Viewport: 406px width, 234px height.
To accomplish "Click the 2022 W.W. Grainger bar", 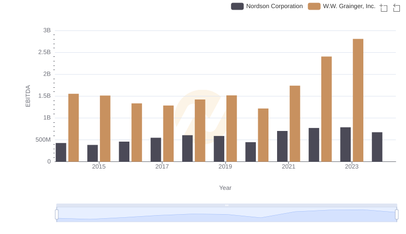I will (326, 109).
